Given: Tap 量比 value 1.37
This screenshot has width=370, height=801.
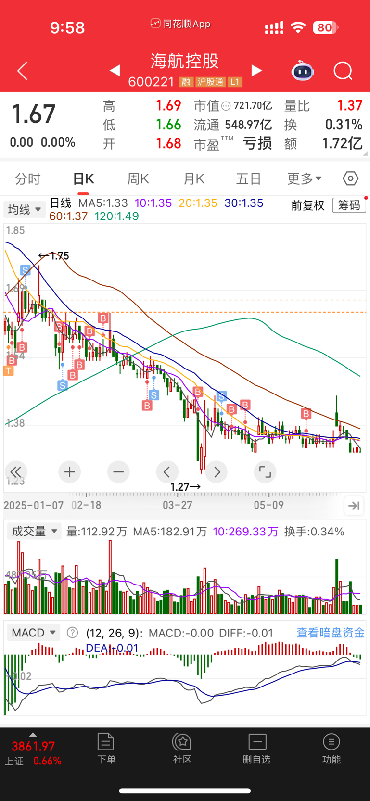Looking at the screenshot, I should 349,105.
